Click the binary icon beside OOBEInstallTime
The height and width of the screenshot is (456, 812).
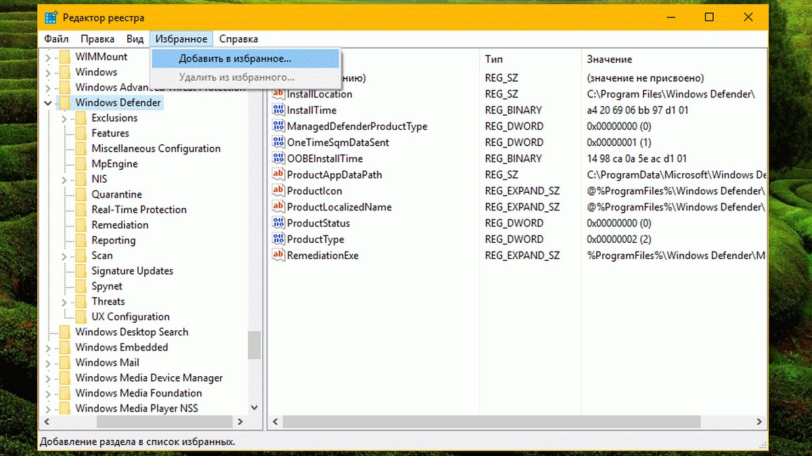(x=278, y=158)
